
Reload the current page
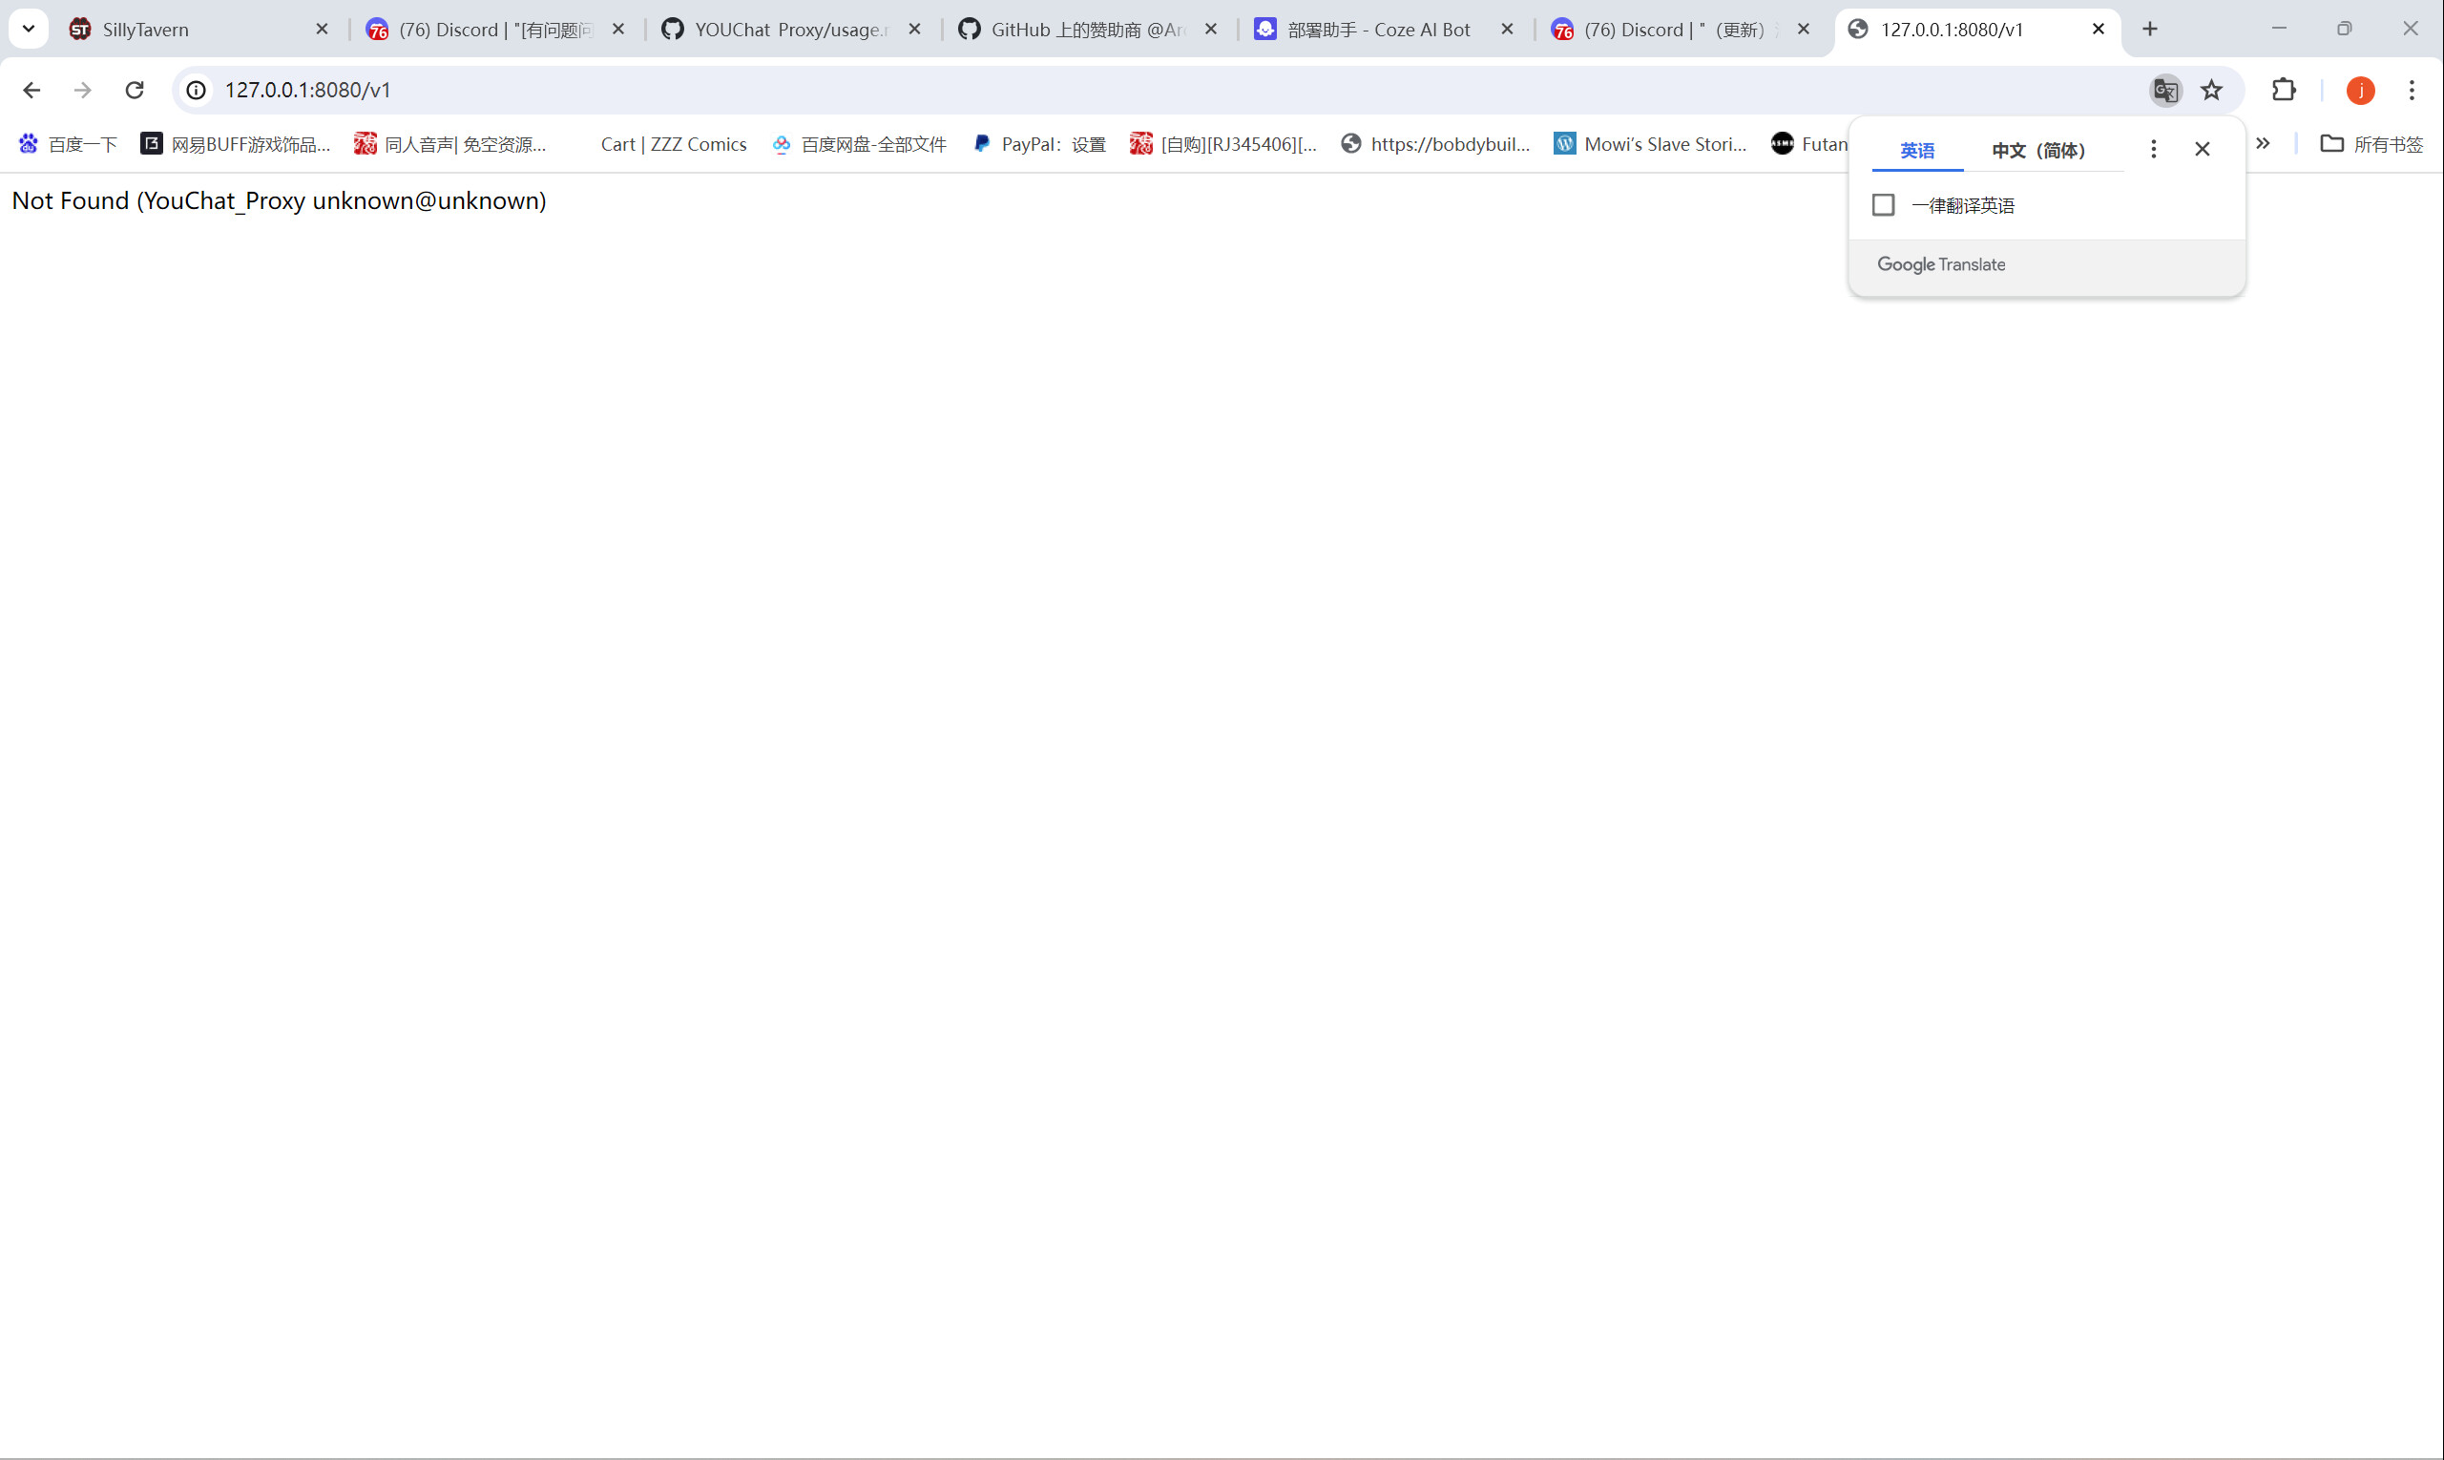pyautogui.click(x=135, y=90)
